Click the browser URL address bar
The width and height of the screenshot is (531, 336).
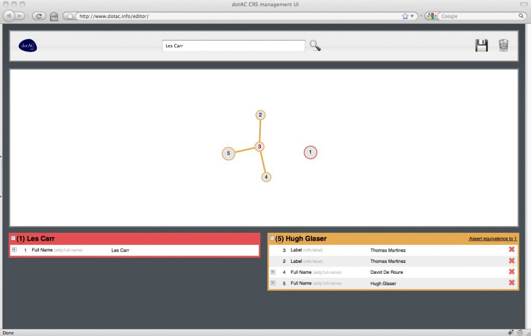click(x=233, y=16)
